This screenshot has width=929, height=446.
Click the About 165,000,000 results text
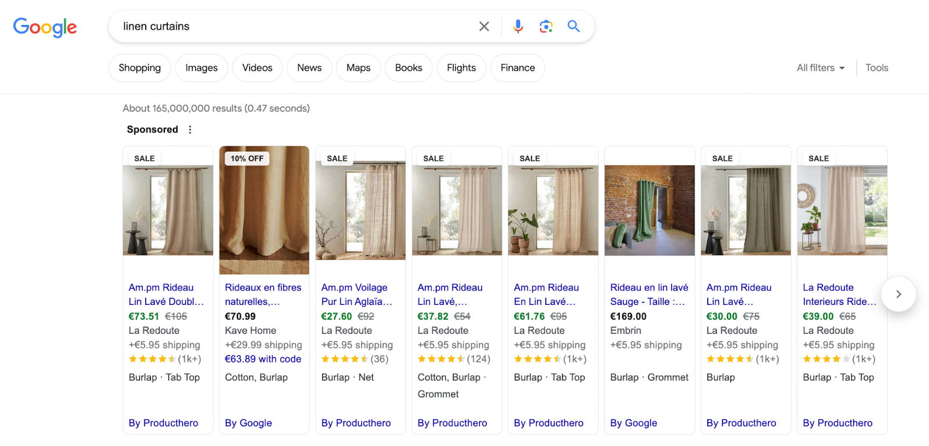(216, 108)
